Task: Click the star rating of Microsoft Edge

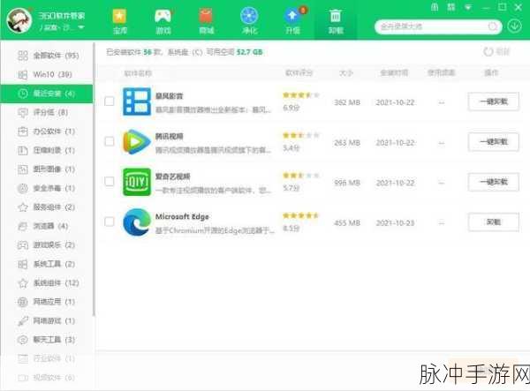Action: [x=301, y=215]
